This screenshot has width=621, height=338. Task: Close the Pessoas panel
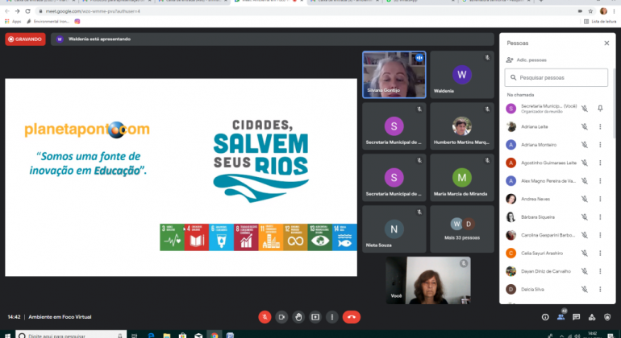(606, 43)
